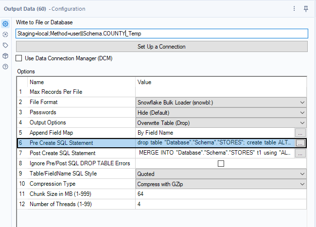Viewport: 316px width, 227px height.
Task: Expand the Passwords dropdown
Action: click(221, 113)
